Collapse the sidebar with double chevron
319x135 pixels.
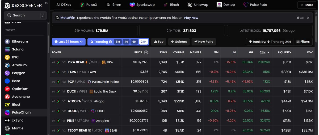[x=46, y=3]
